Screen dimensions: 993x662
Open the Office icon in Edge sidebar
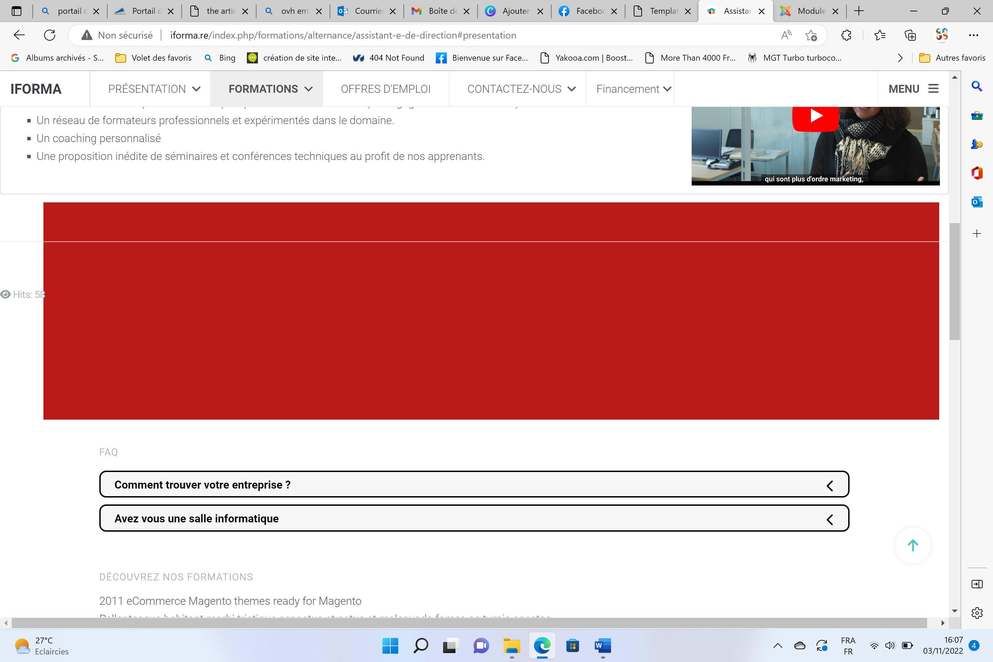tap(976, 173)
